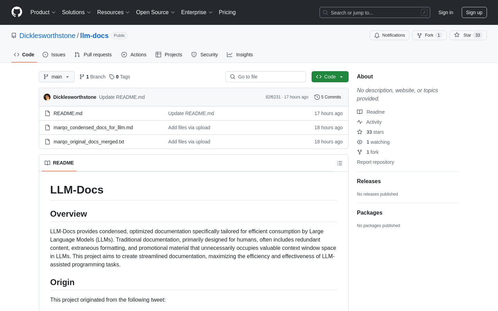View 5 Commits history

click(x=328, y=97)
